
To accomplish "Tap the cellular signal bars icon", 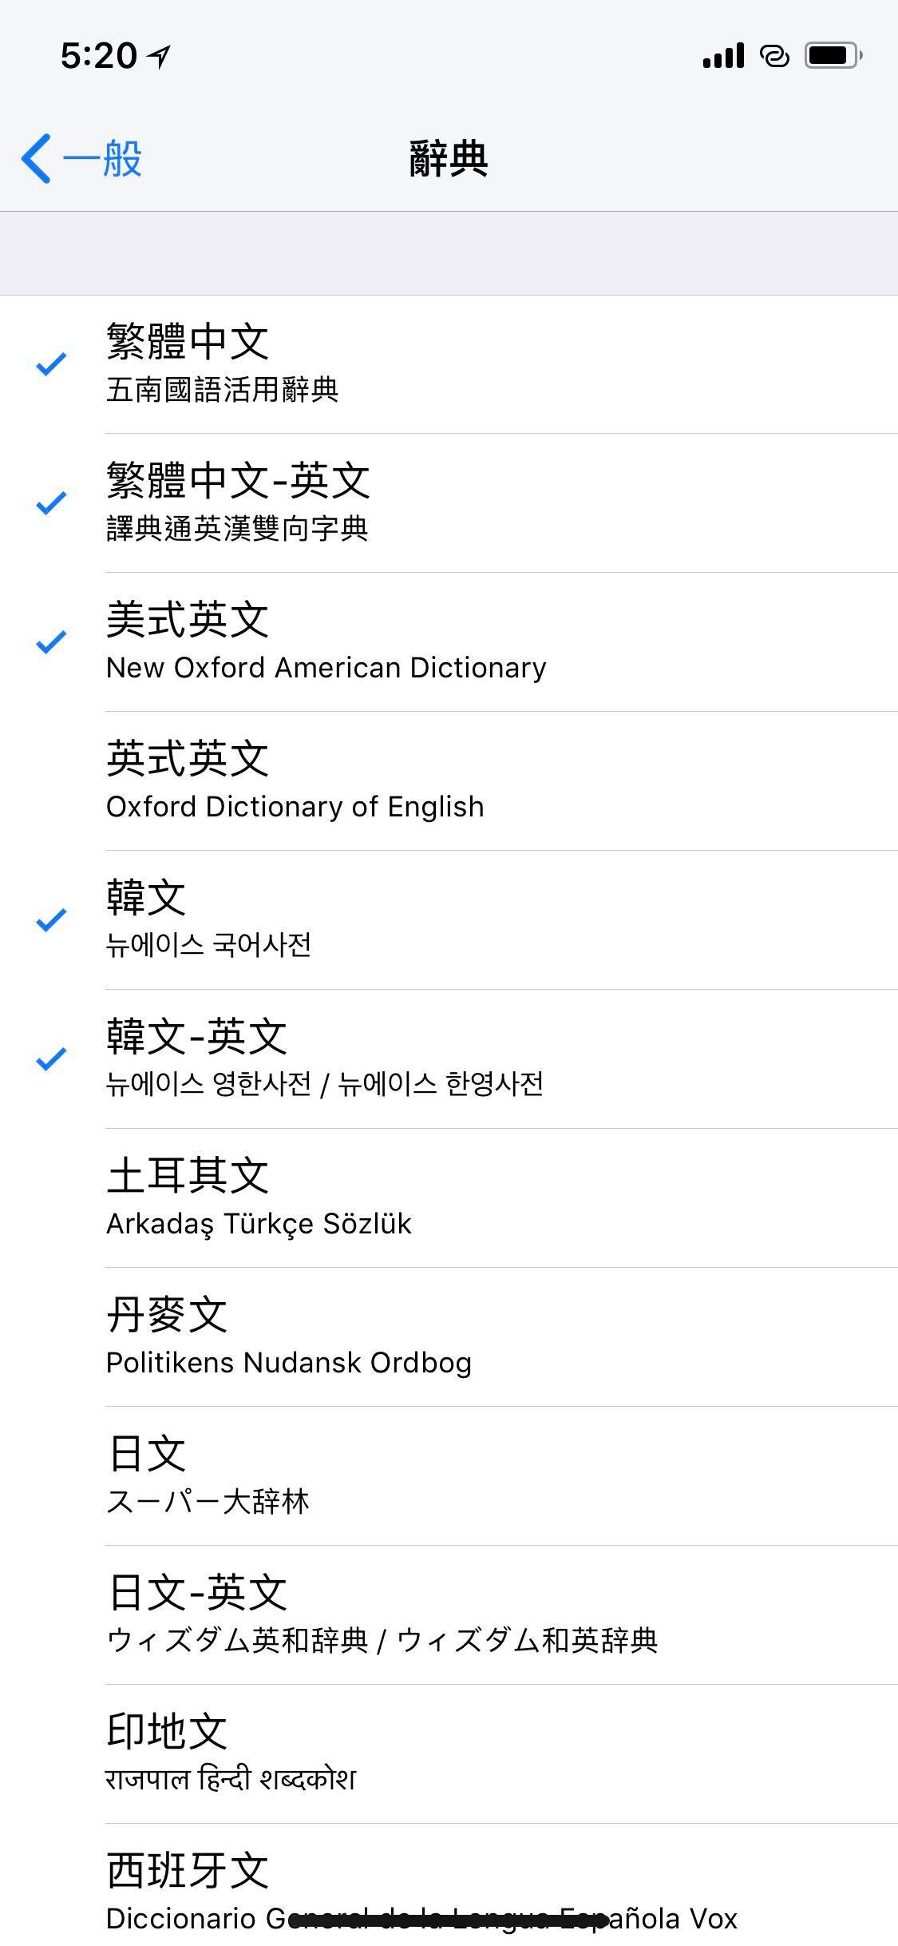I will click(x=723, y=56).
